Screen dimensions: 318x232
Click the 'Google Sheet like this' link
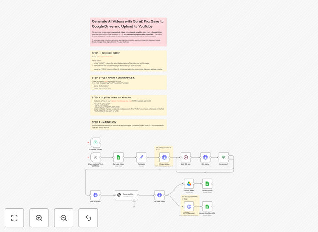pyautogui.click(x=105, y=57)
